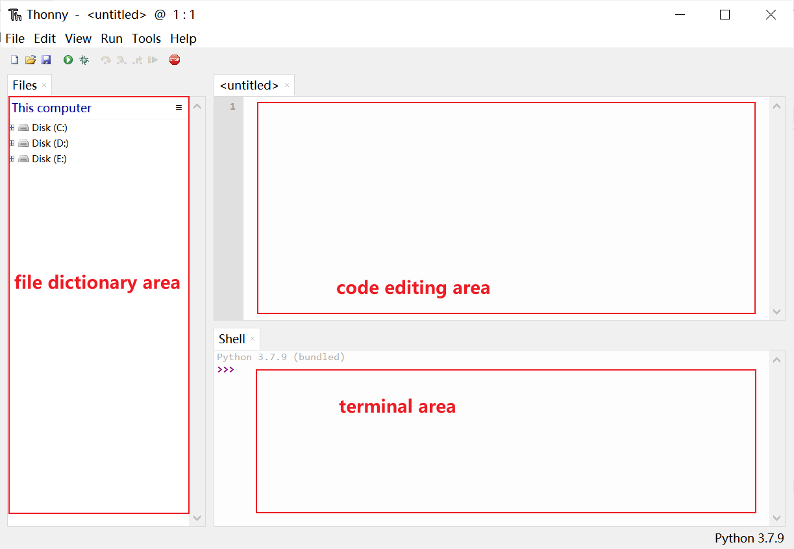Create a new file using the toolbar icon
794x549 pixels.
14,59
